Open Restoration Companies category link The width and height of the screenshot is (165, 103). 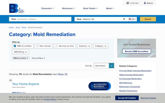click(130, 87)
